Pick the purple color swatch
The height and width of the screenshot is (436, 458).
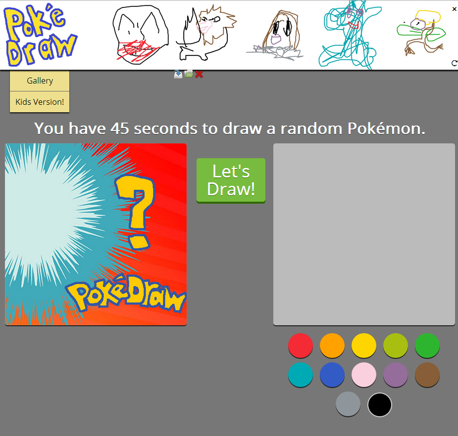point(396,375)
